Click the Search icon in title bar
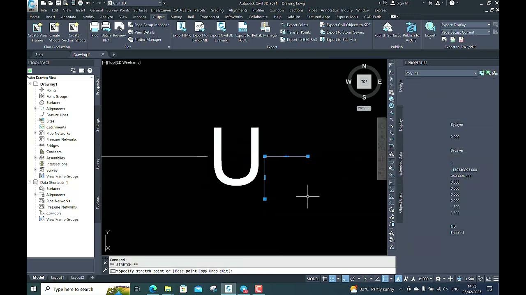 click(385, 3)
